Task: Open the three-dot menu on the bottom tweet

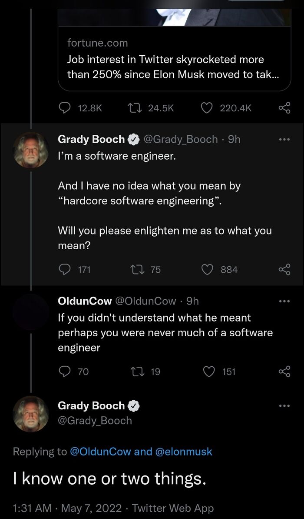Action: (x=285, y=405)
